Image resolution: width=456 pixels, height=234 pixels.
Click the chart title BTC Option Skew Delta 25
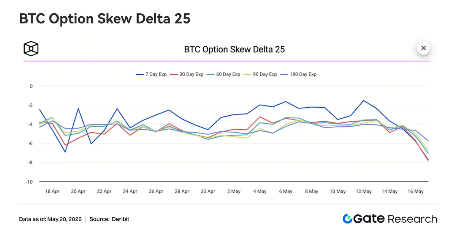click(234, 49)
